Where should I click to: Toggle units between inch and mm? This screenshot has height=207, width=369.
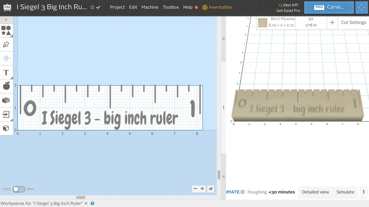[x=19, y=189]
